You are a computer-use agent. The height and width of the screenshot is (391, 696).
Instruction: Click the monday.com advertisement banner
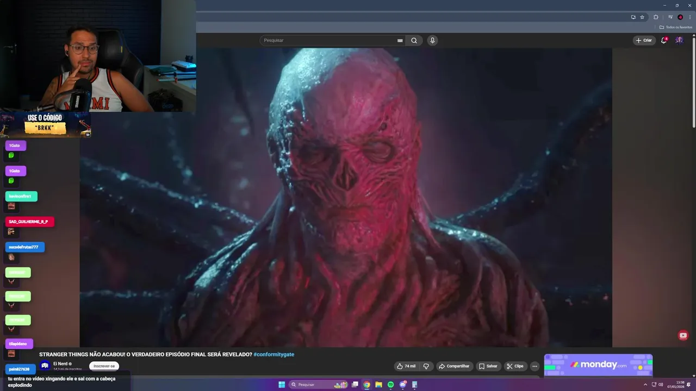(598, 365)
